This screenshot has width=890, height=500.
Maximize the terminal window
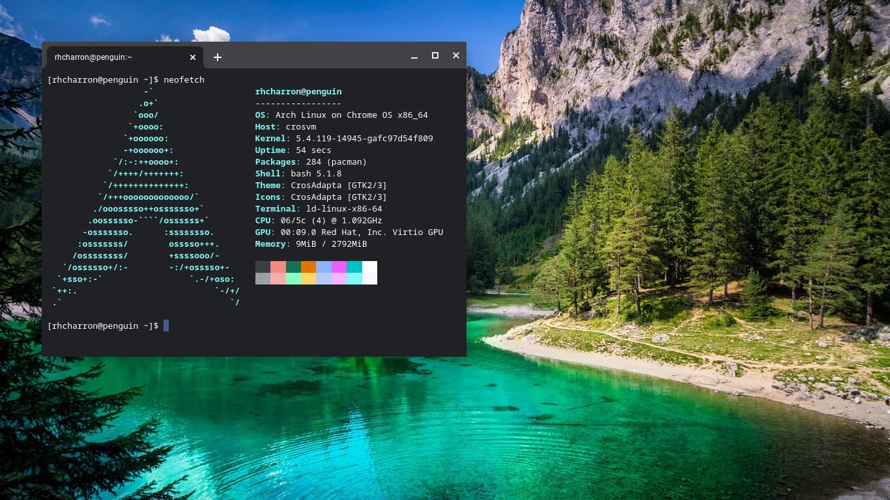tap(435, 56)
